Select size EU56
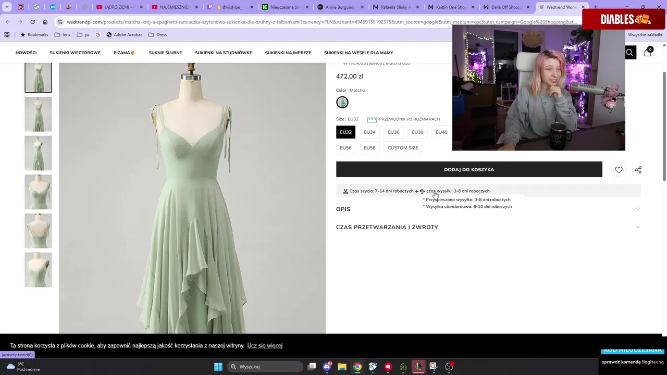This screenshot has width=667, height=375. [x=345, y=148]
